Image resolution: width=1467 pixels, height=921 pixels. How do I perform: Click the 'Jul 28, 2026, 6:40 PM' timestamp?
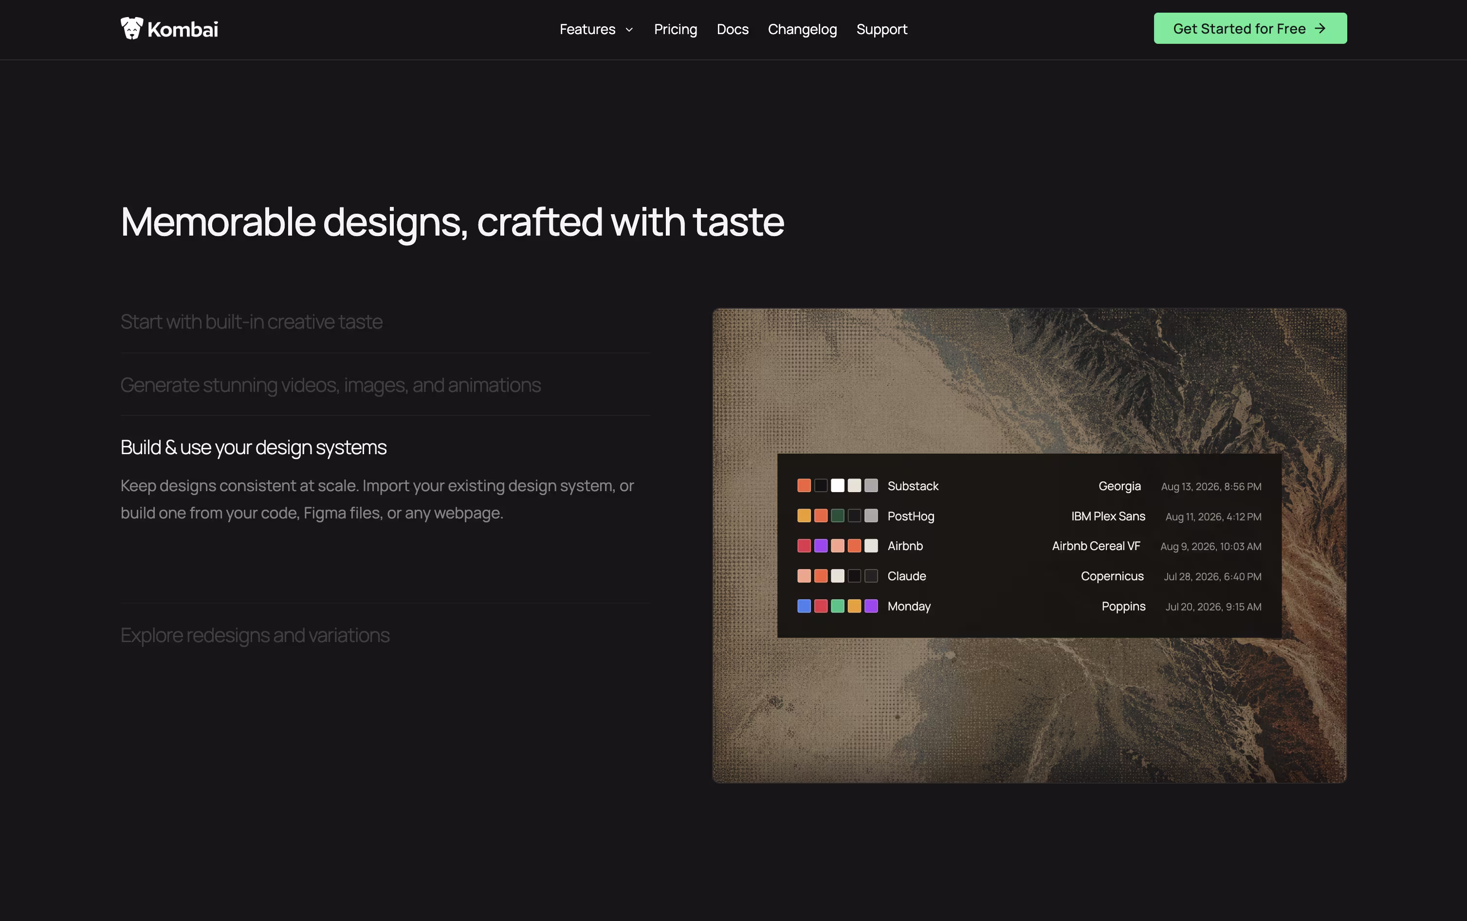[1212, 576]
